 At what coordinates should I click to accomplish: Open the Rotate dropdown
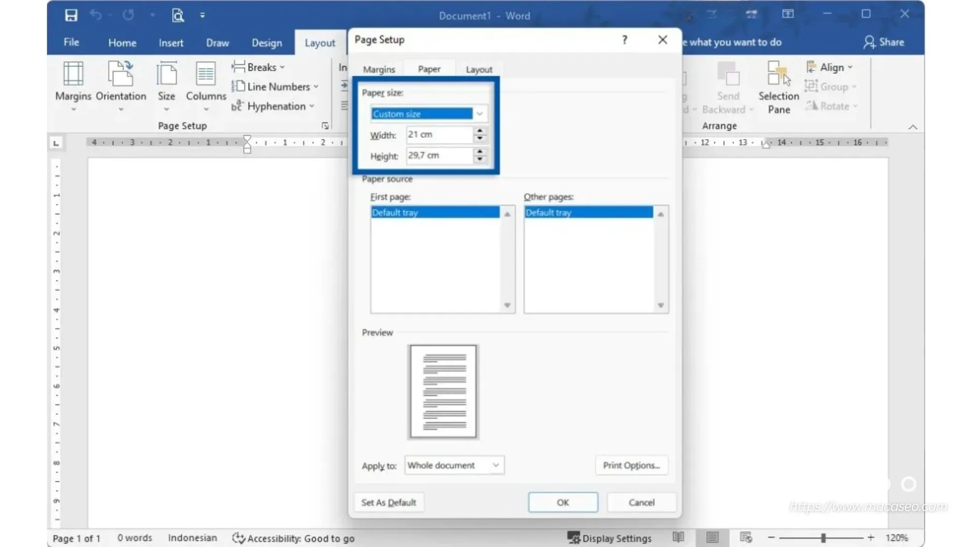pyautogui.click(x=831, y=106)
